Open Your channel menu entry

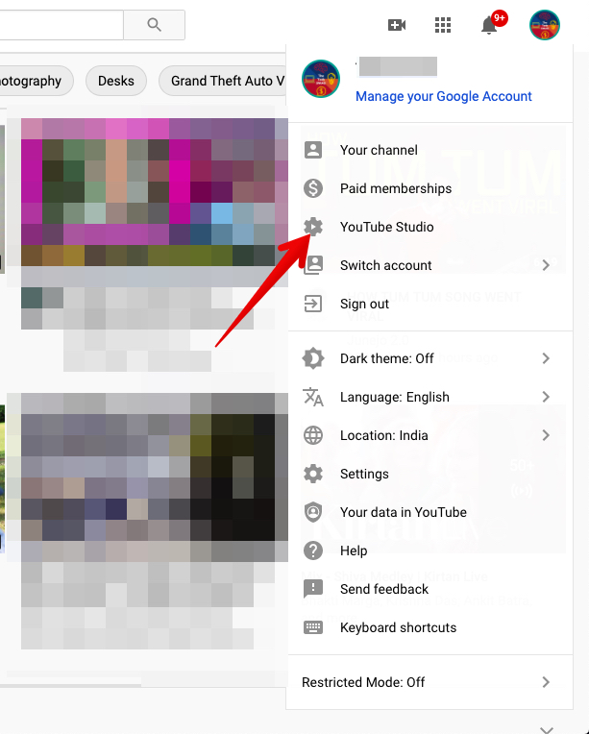[429, 150]
